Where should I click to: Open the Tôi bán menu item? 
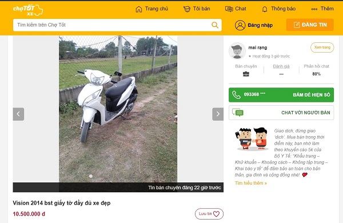tap(197, 9)
